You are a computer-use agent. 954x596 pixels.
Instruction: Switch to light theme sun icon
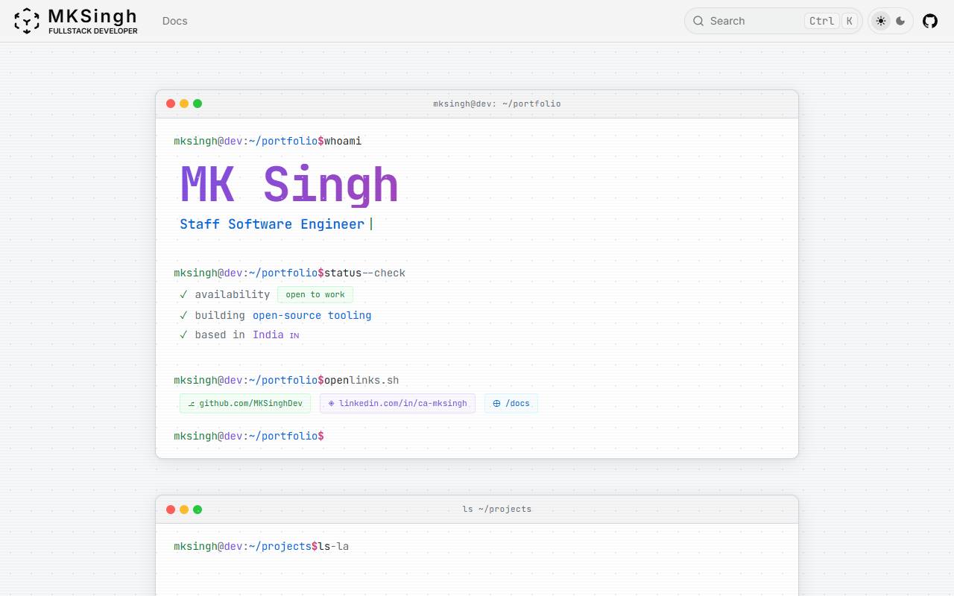881,21
